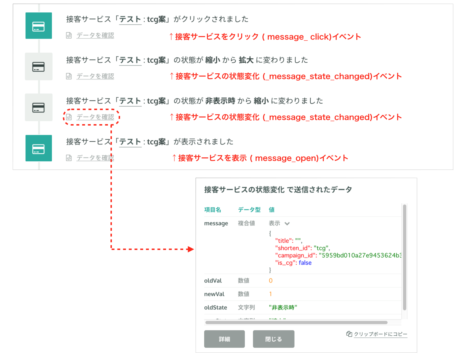Click oldVal value 0
The height and width of the screenshot is (360, 460).
point(271,281)
